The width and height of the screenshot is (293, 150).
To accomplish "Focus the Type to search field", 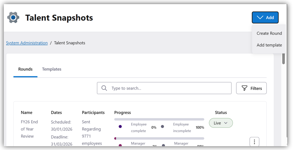I will coord(170,88).
